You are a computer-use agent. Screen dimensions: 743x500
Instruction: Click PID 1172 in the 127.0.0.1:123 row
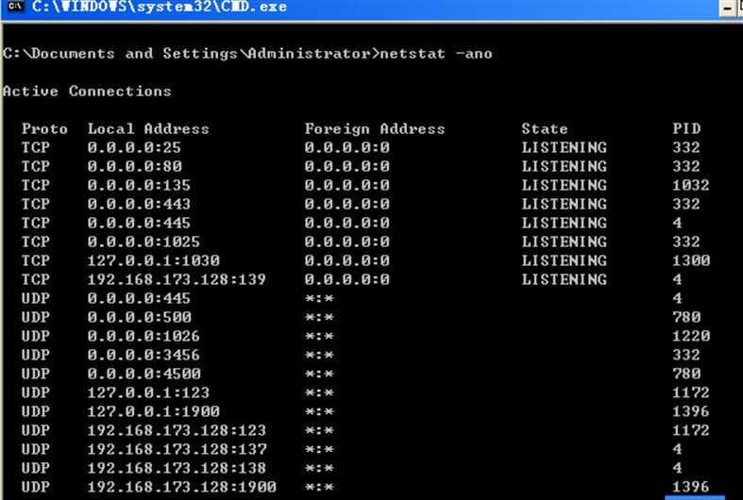coord(691,392)
